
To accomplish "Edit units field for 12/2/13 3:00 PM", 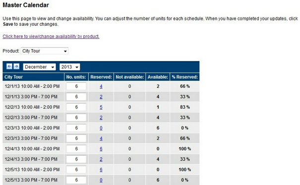I will pos(76,118).
